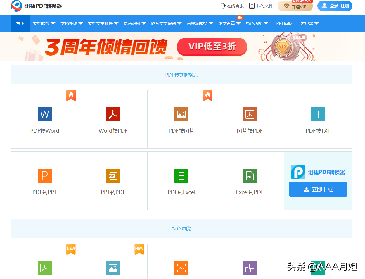Image resolution: width=365 pixels, height=279 pixels.
Task: Click the PPT转PDF icon
Action: (x=113, y=176)
